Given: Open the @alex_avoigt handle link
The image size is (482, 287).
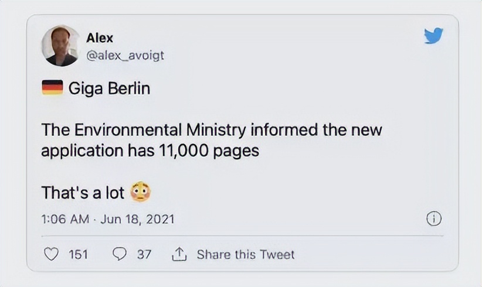Looking at the screenshot, I should pos(125,55).
